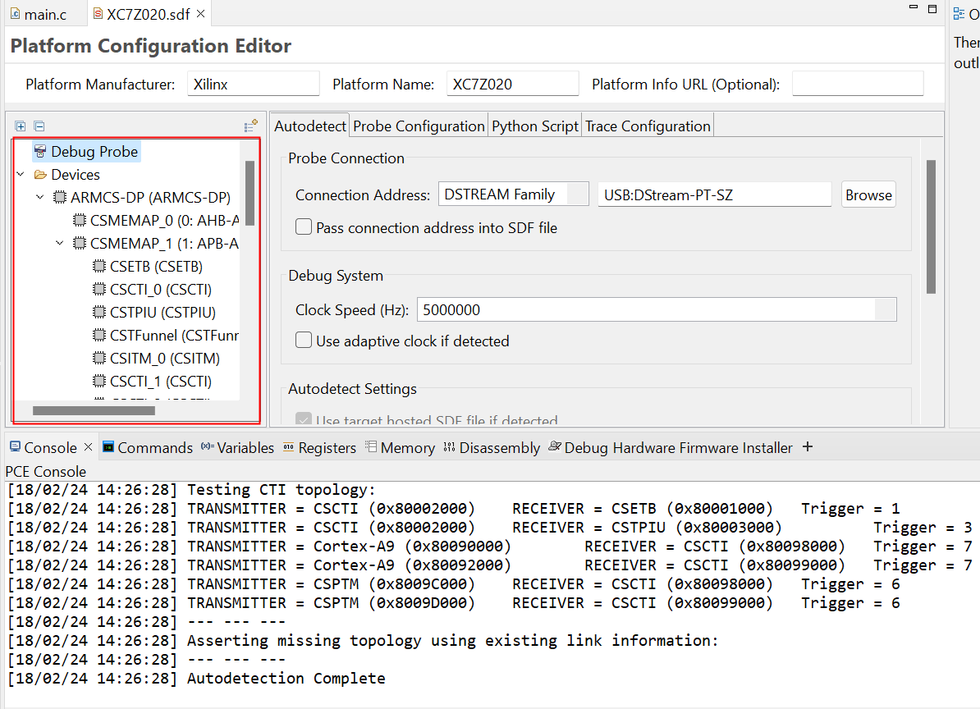Viewport: 980px width, 709px height.
Task: Click the CSTPIU device chip icon
Action: coord(99,313)
